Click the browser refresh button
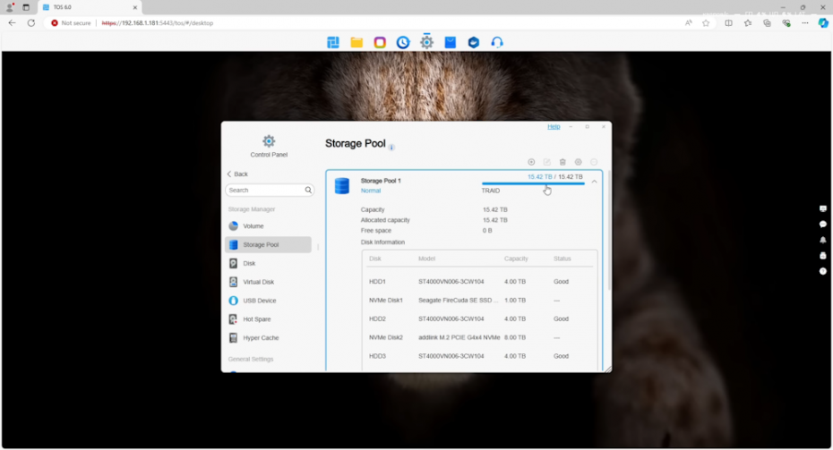Screen dimensions: 833x450 (31, 23)
